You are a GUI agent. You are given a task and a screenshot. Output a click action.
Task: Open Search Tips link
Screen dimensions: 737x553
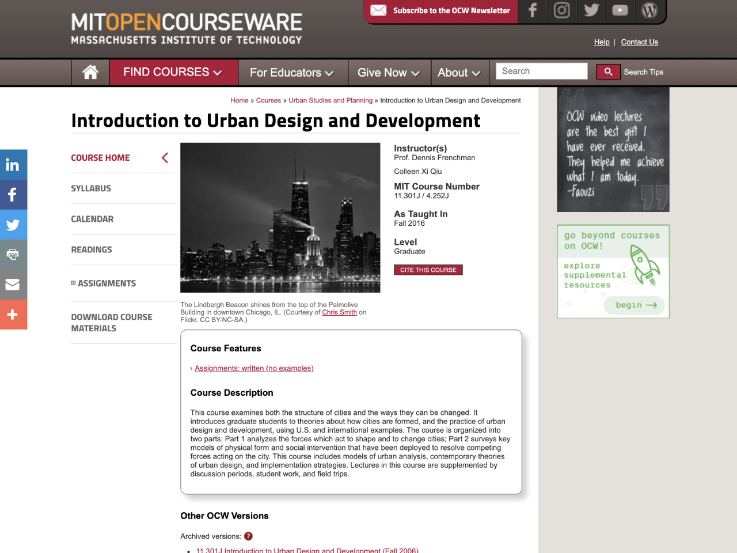(644, 72)
